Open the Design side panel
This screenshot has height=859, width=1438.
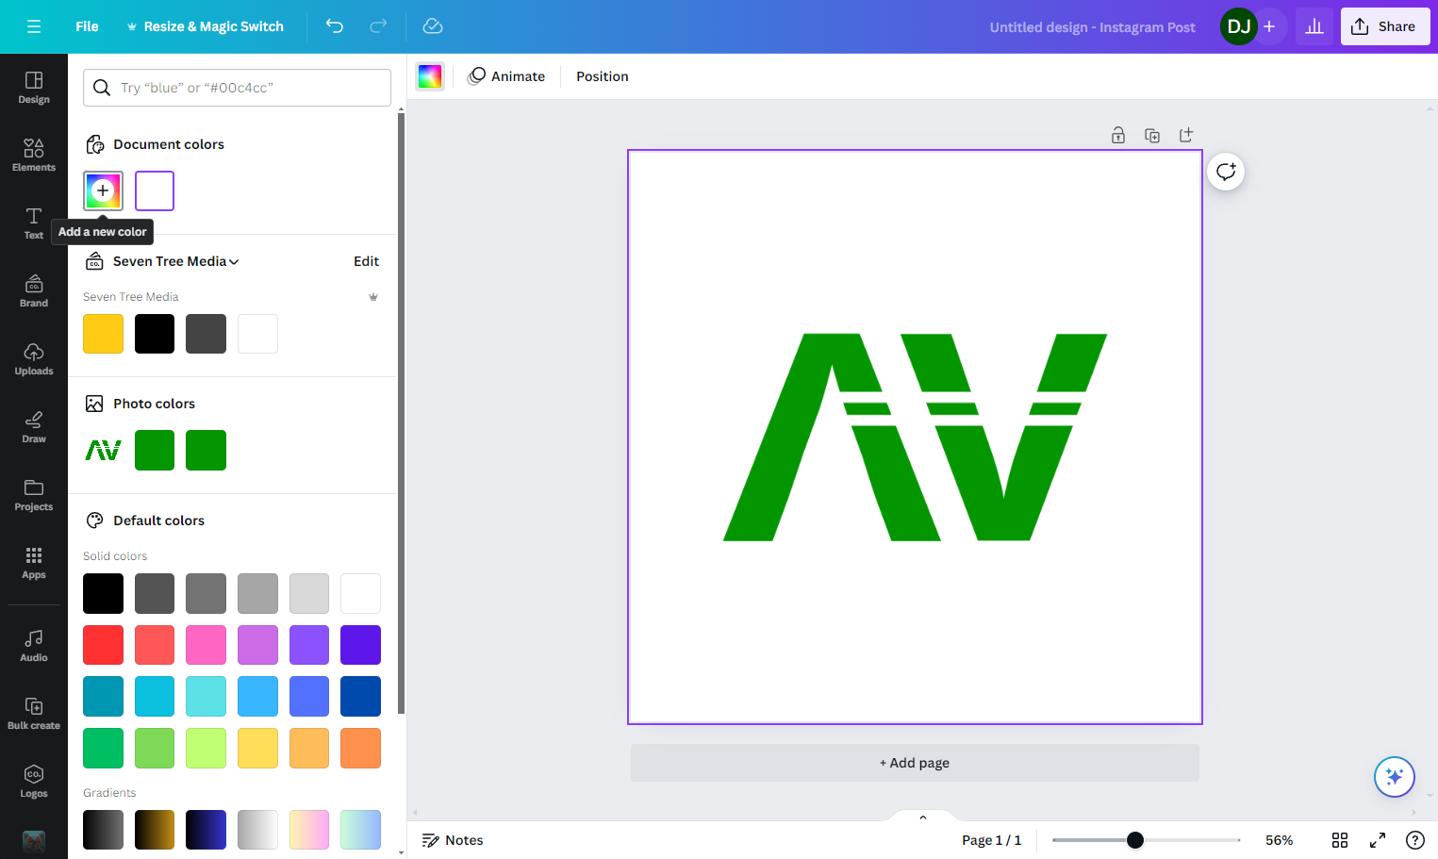click(x=34, y=88)
